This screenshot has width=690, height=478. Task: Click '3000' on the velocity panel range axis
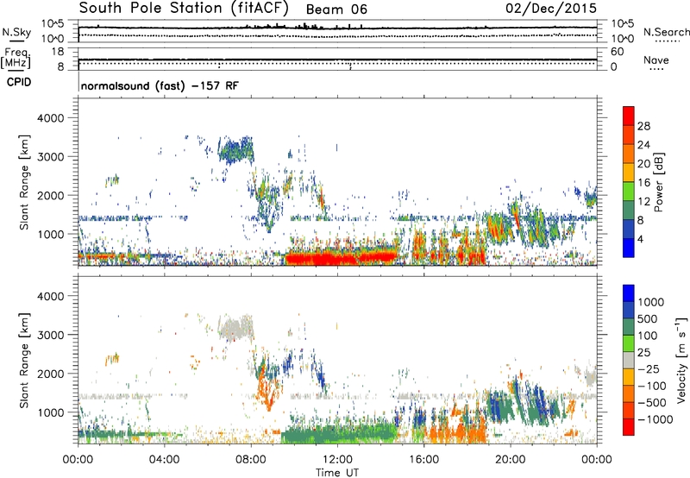[x=51, y=335]
